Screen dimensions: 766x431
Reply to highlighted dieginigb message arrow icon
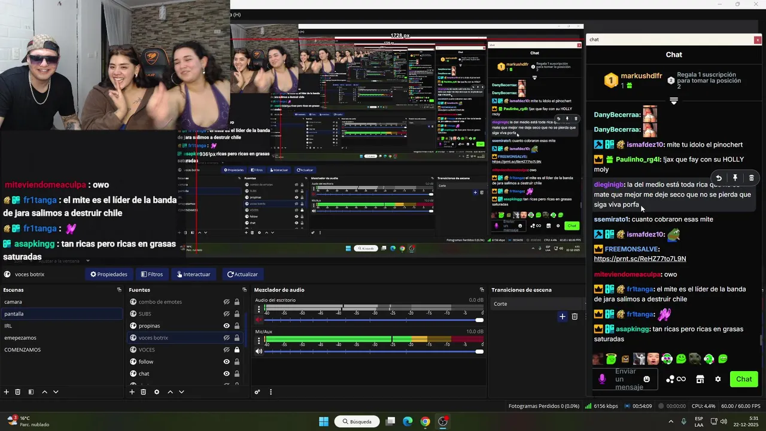point(719,178)
